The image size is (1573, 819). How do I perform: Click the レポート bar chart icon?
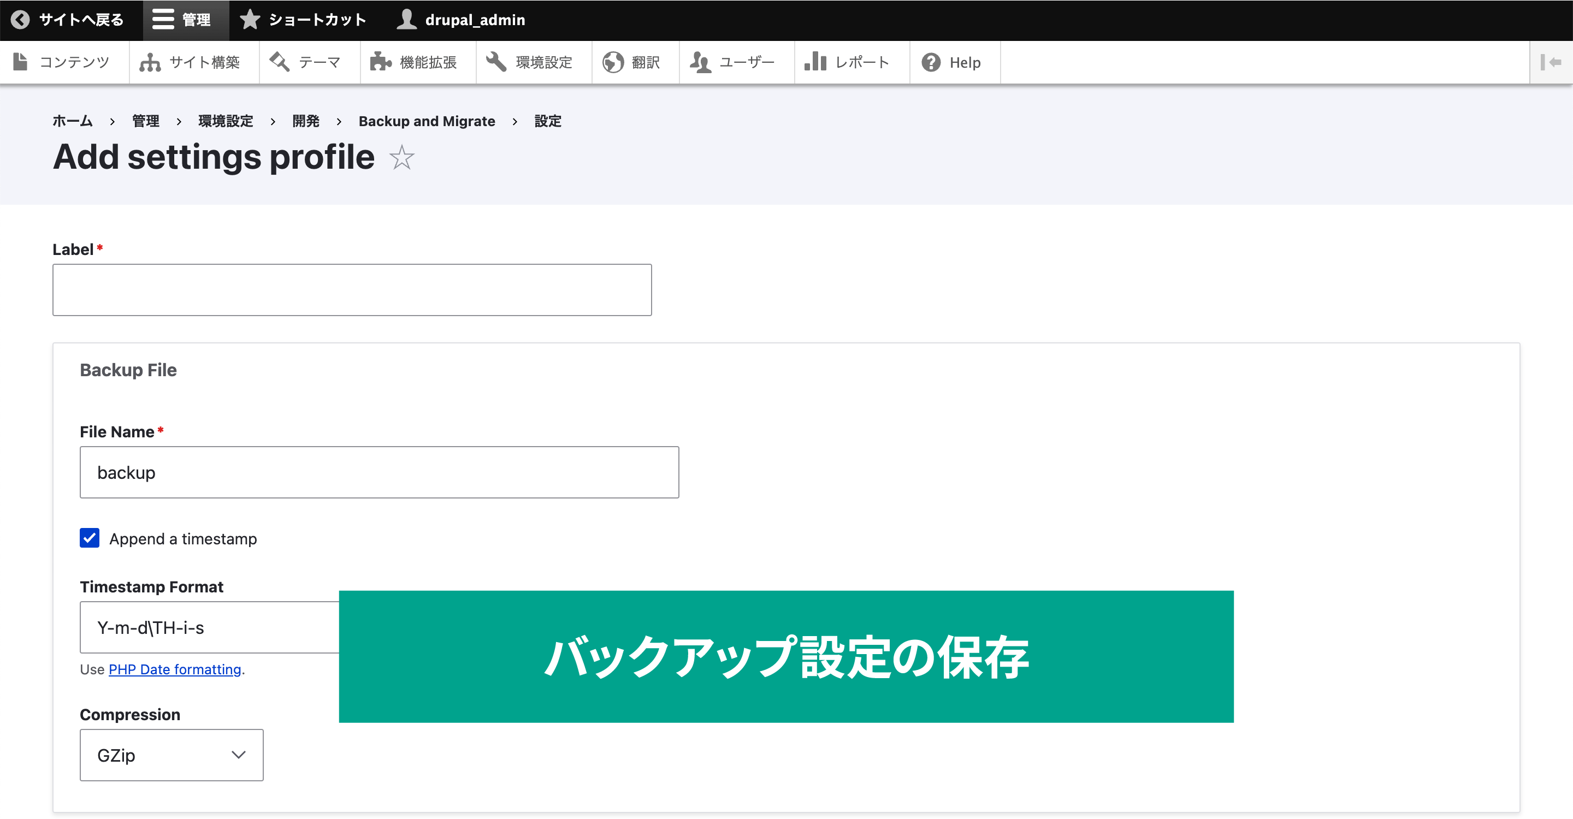pyautogui.click(x=815, y=62)
